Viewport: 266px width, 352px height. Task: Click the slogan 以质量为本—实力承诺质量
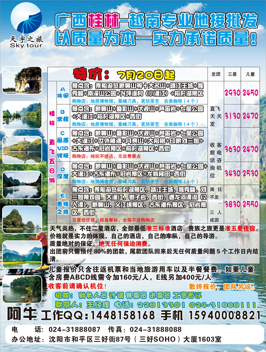coord(156,38)
